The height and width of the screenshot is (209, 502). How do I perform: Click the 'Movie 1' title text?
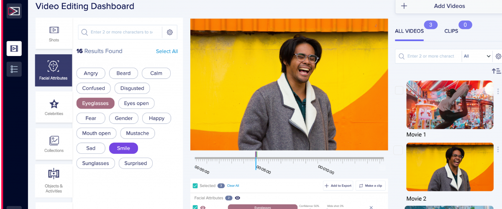coord(416,135)
